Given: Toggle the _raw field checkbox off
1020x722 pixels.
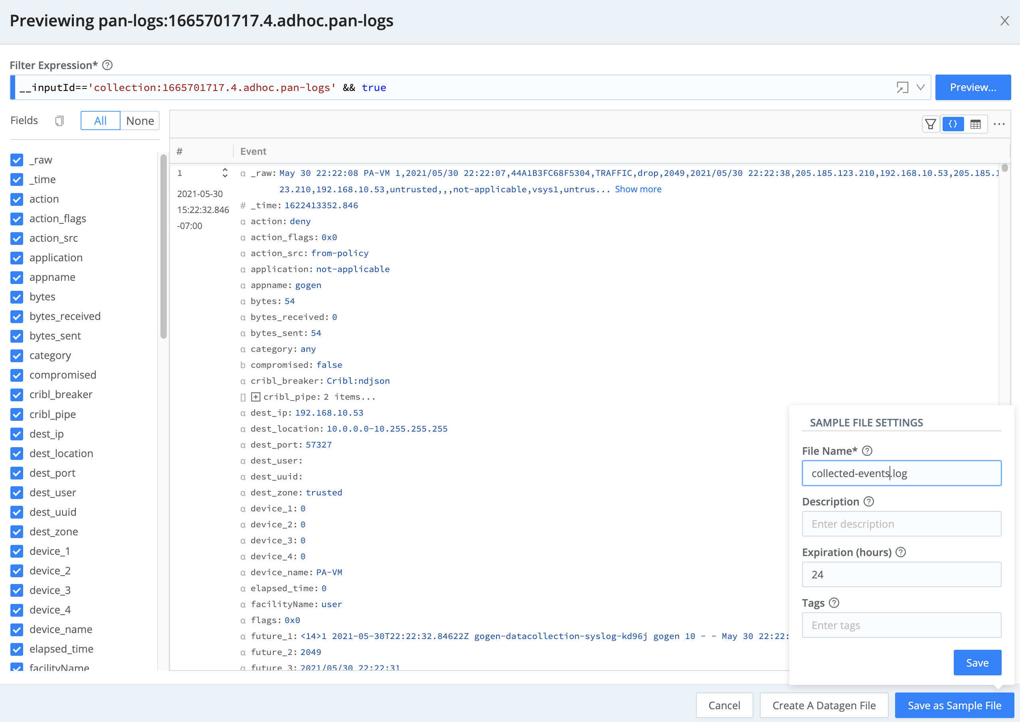Looking at the screenshot, I should 17,160.
